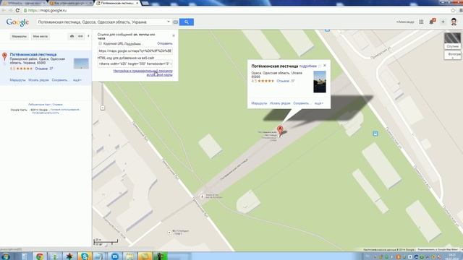Screen dimensions: 463x260
Task: Open the on-screen keyboard icon beside search
Action: click(175, 22)
